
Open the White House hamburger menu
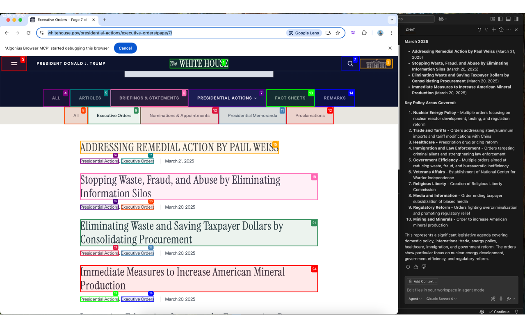14,64
